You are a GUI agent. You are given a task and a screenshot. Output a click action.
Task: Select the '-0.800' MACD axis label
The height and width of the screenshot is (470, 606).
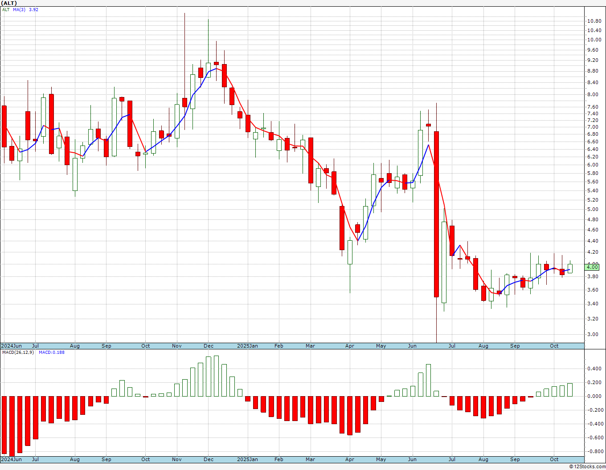click(595, 452)
